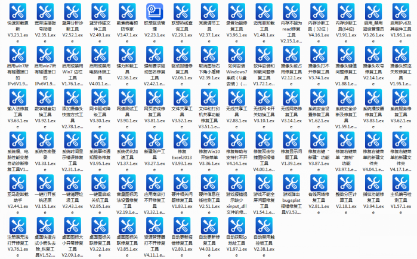
Task: Select the 有线网络修复工具 V2.81.1.exe icon
Action: 319,183
